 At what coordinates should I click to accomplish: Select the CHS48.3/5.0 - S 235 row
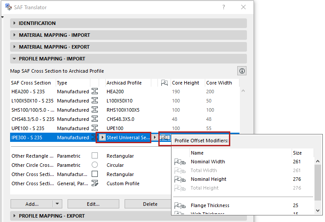point(125,119)
